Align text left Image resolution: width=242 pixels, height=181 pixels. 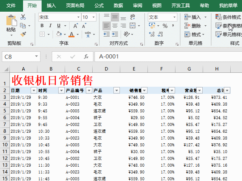coord(107,26)
